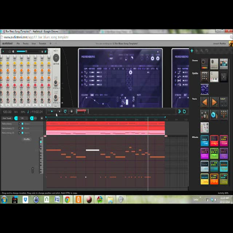Expand options arrow on Heisenberg (1) track
233x233 pixels.
point(20,128)
